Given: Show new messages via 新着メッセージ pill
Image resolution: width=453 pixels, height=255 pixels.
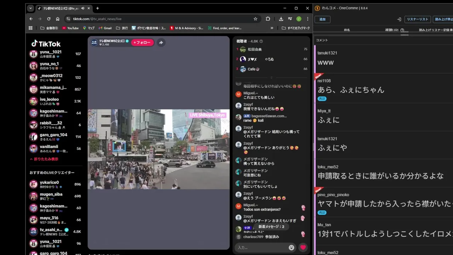Looking at the screenshot, I should click(x=271, y=227).
